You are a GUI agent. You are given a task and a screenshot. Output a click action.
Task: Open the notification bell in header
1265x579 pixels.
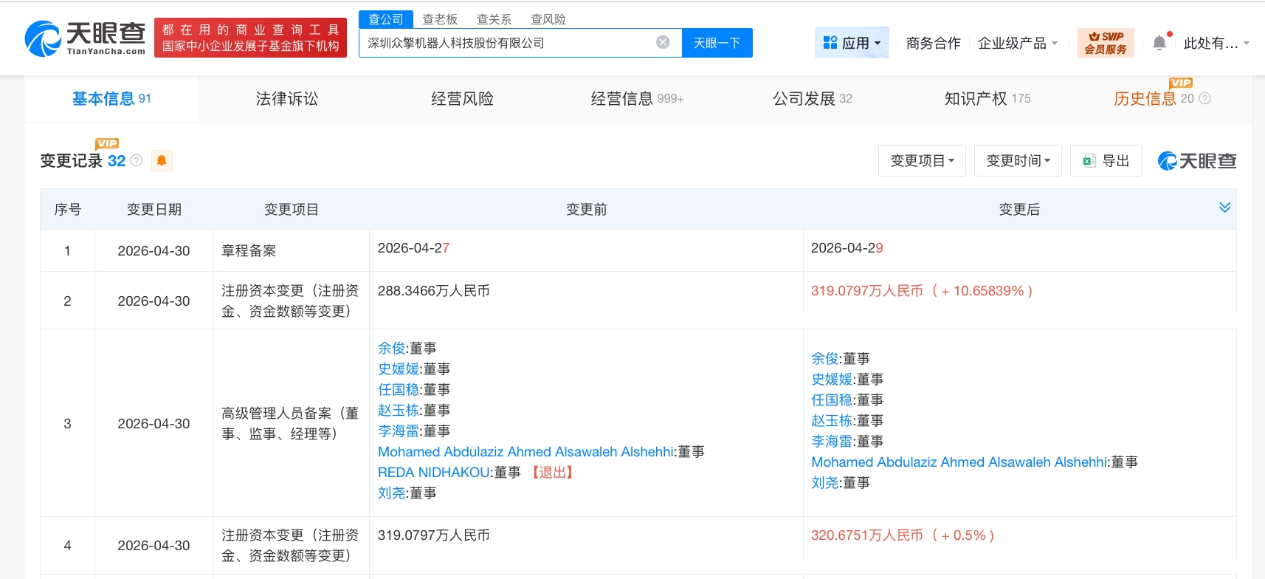(1160, 43)
